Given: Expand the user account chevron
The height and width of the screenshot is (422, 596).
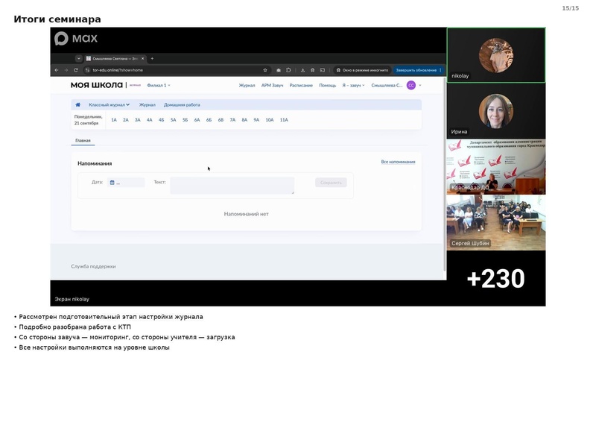Looking at the screenshot, I should pyautogui.click(x=420, y=85).
